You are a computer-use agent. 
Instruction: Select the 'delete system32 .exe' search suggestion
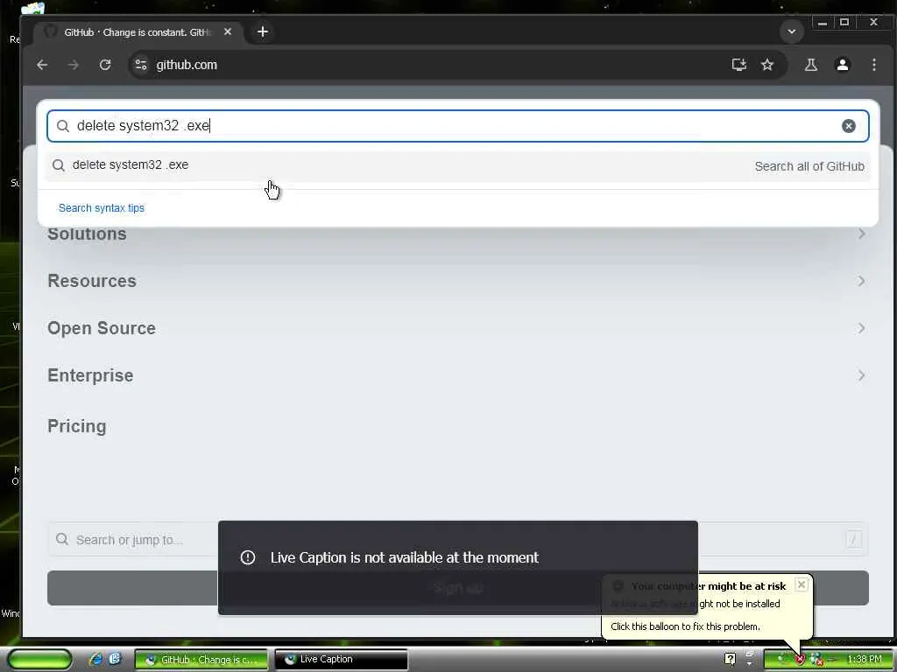click(x=457, y=165)
